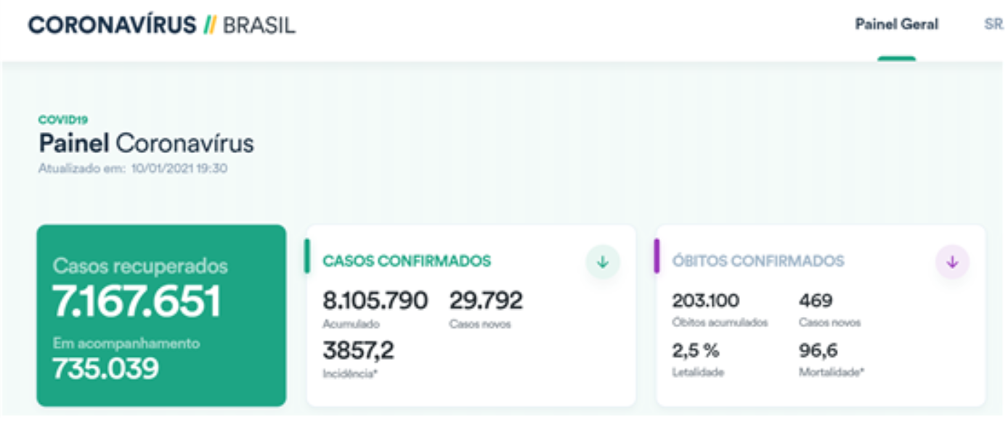Select the green Casos recuperados card
1008x425 pixels.
161,315
